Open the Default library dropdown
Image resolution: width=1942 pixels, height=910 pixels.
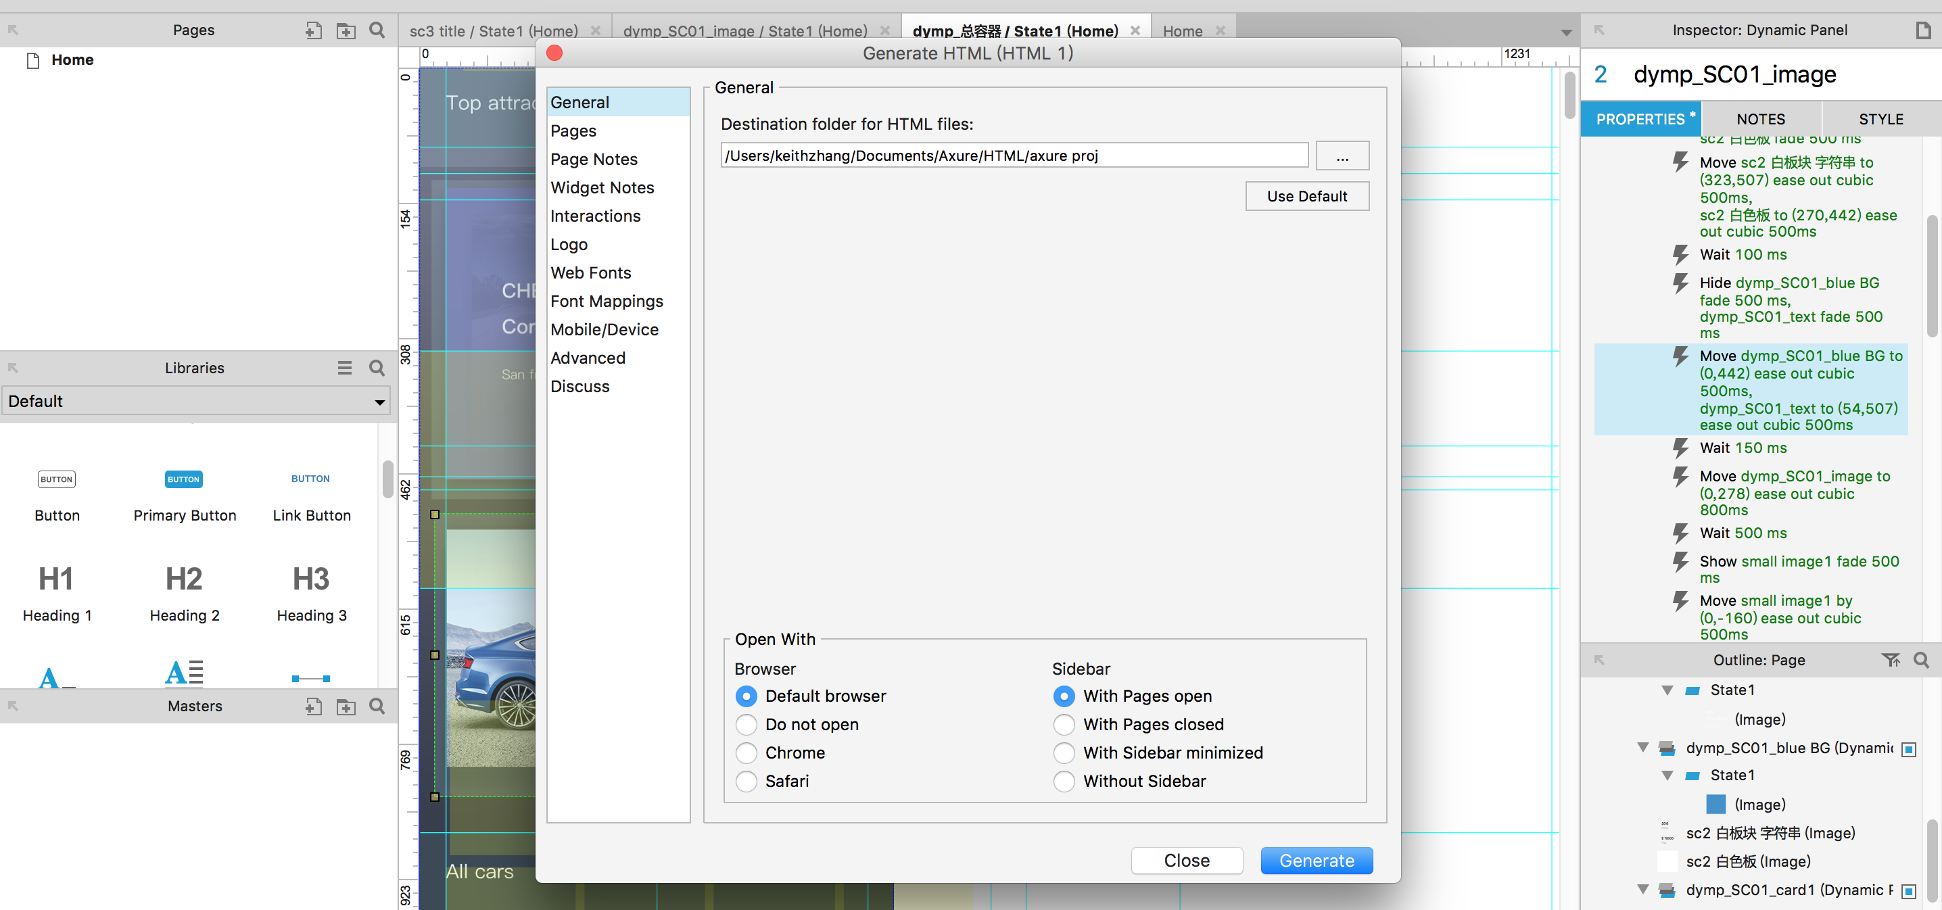point(196,401)
